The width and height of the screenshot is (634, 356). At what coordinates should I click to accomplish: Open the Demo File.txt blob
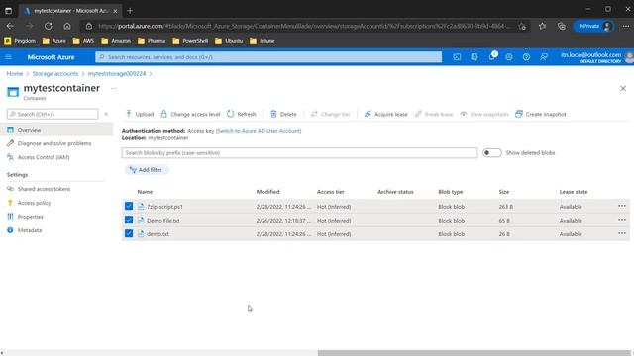(x=162, y=221)
